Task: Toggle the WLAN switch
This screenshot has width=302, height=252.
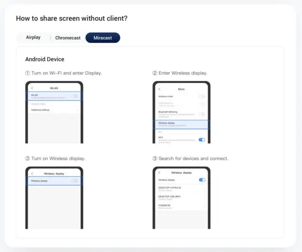Action: click(75, 96)
